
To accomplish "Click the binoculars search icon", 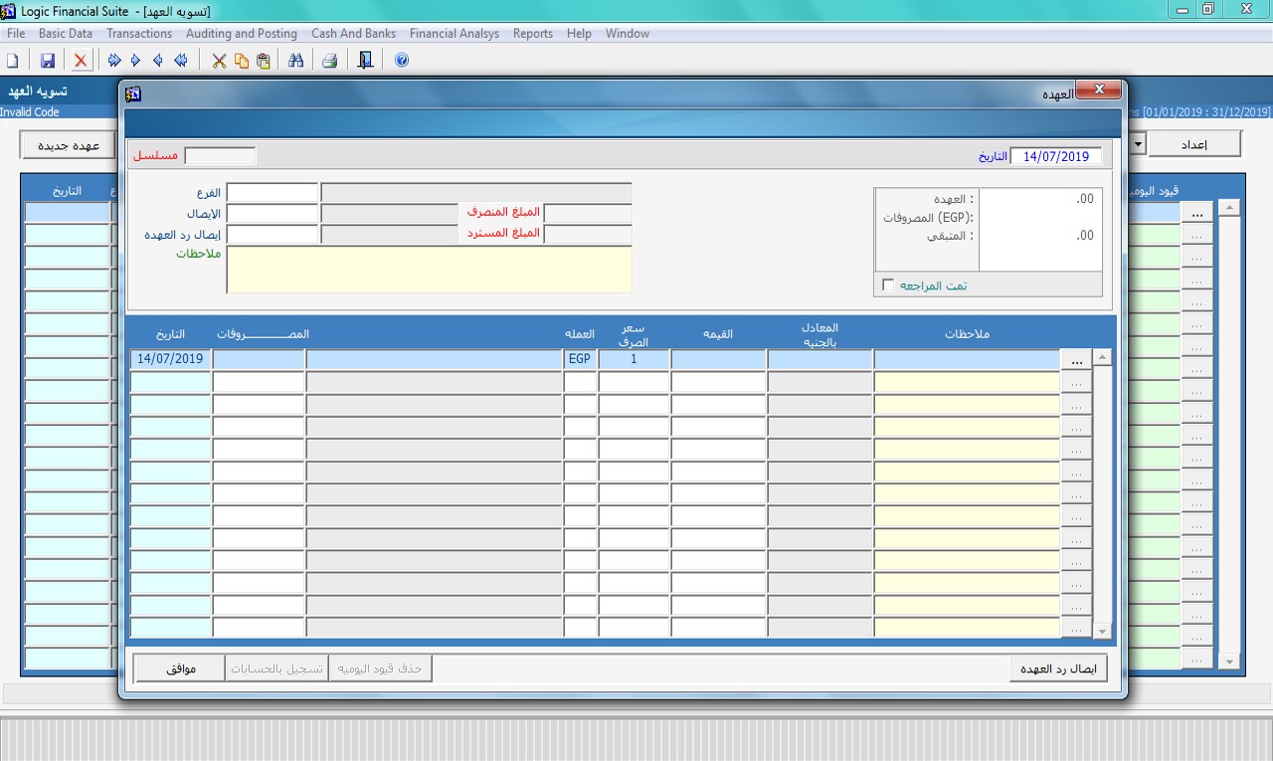I will click(295, 61).
